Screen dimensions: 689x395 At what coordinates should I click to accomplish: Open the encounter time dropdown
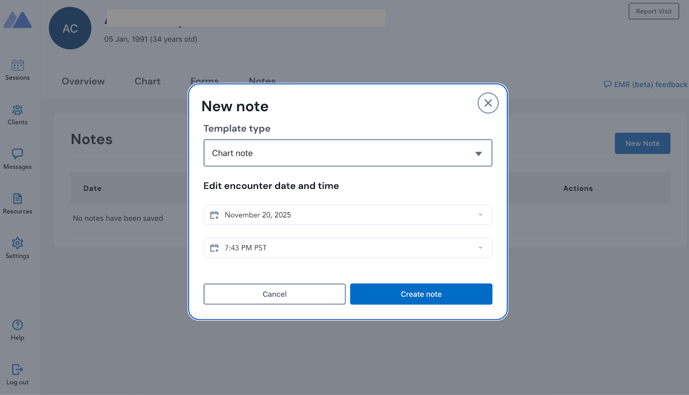(348, 248)
